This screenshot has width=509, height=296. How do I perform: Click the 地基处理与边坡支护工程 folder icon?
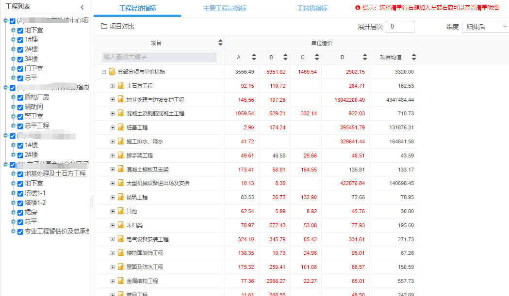(x=121, y=99)
